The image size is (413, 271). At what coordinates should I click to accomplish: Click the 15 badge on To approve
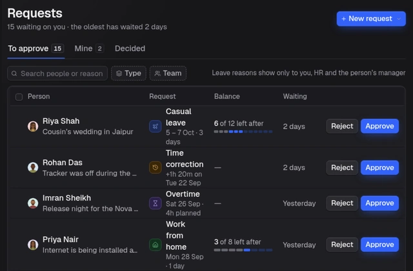point(57,49)
